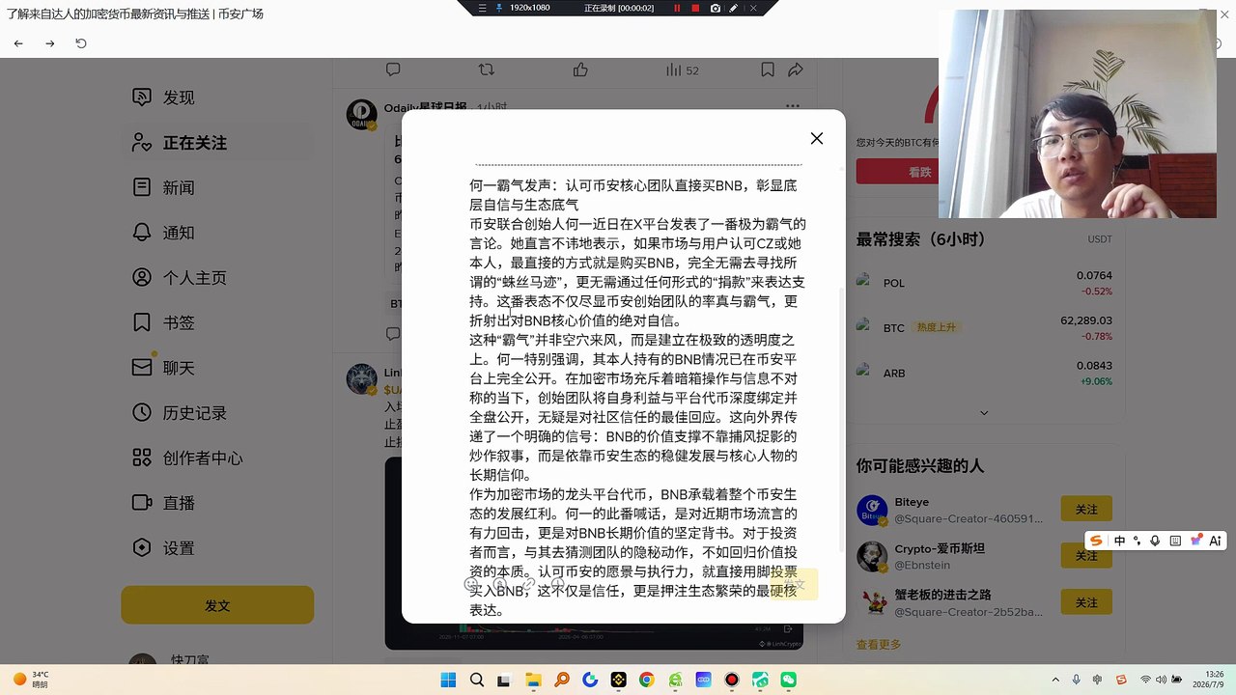Click the 查看更多 link
Image resolution: width=1236 pixels, height=695 pixels.
point(879,644)
